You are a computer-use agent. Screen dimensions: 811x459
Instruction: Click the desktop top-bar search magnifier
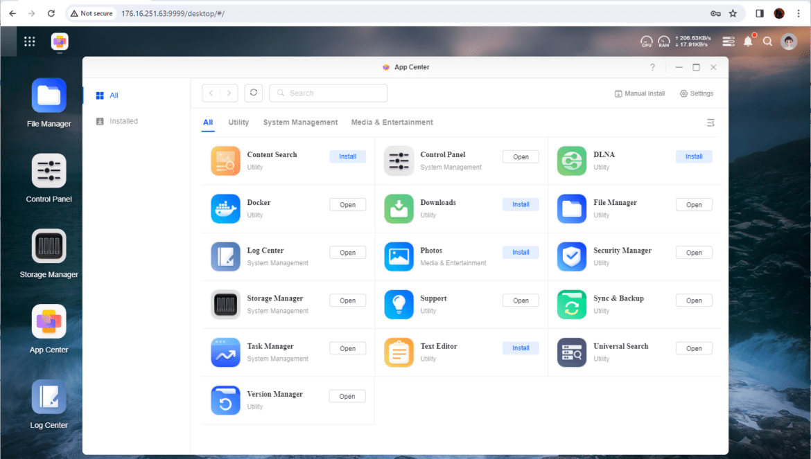click(767, 42)
